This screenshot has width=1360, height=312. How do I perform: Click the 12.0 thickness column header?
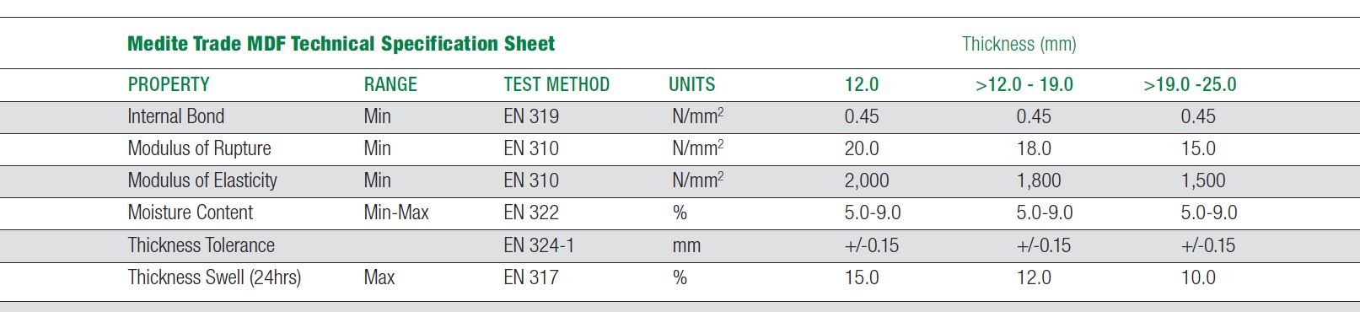coord(862,84)
